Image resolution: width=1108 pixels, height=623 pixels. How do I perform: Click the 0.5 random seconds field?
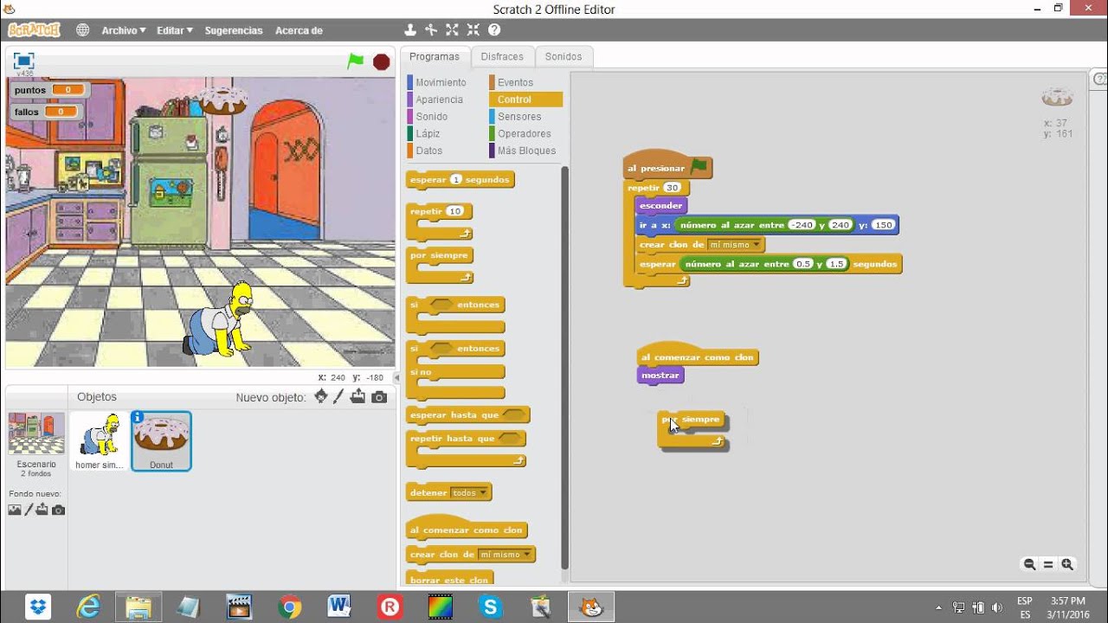(x=803, y=264)
